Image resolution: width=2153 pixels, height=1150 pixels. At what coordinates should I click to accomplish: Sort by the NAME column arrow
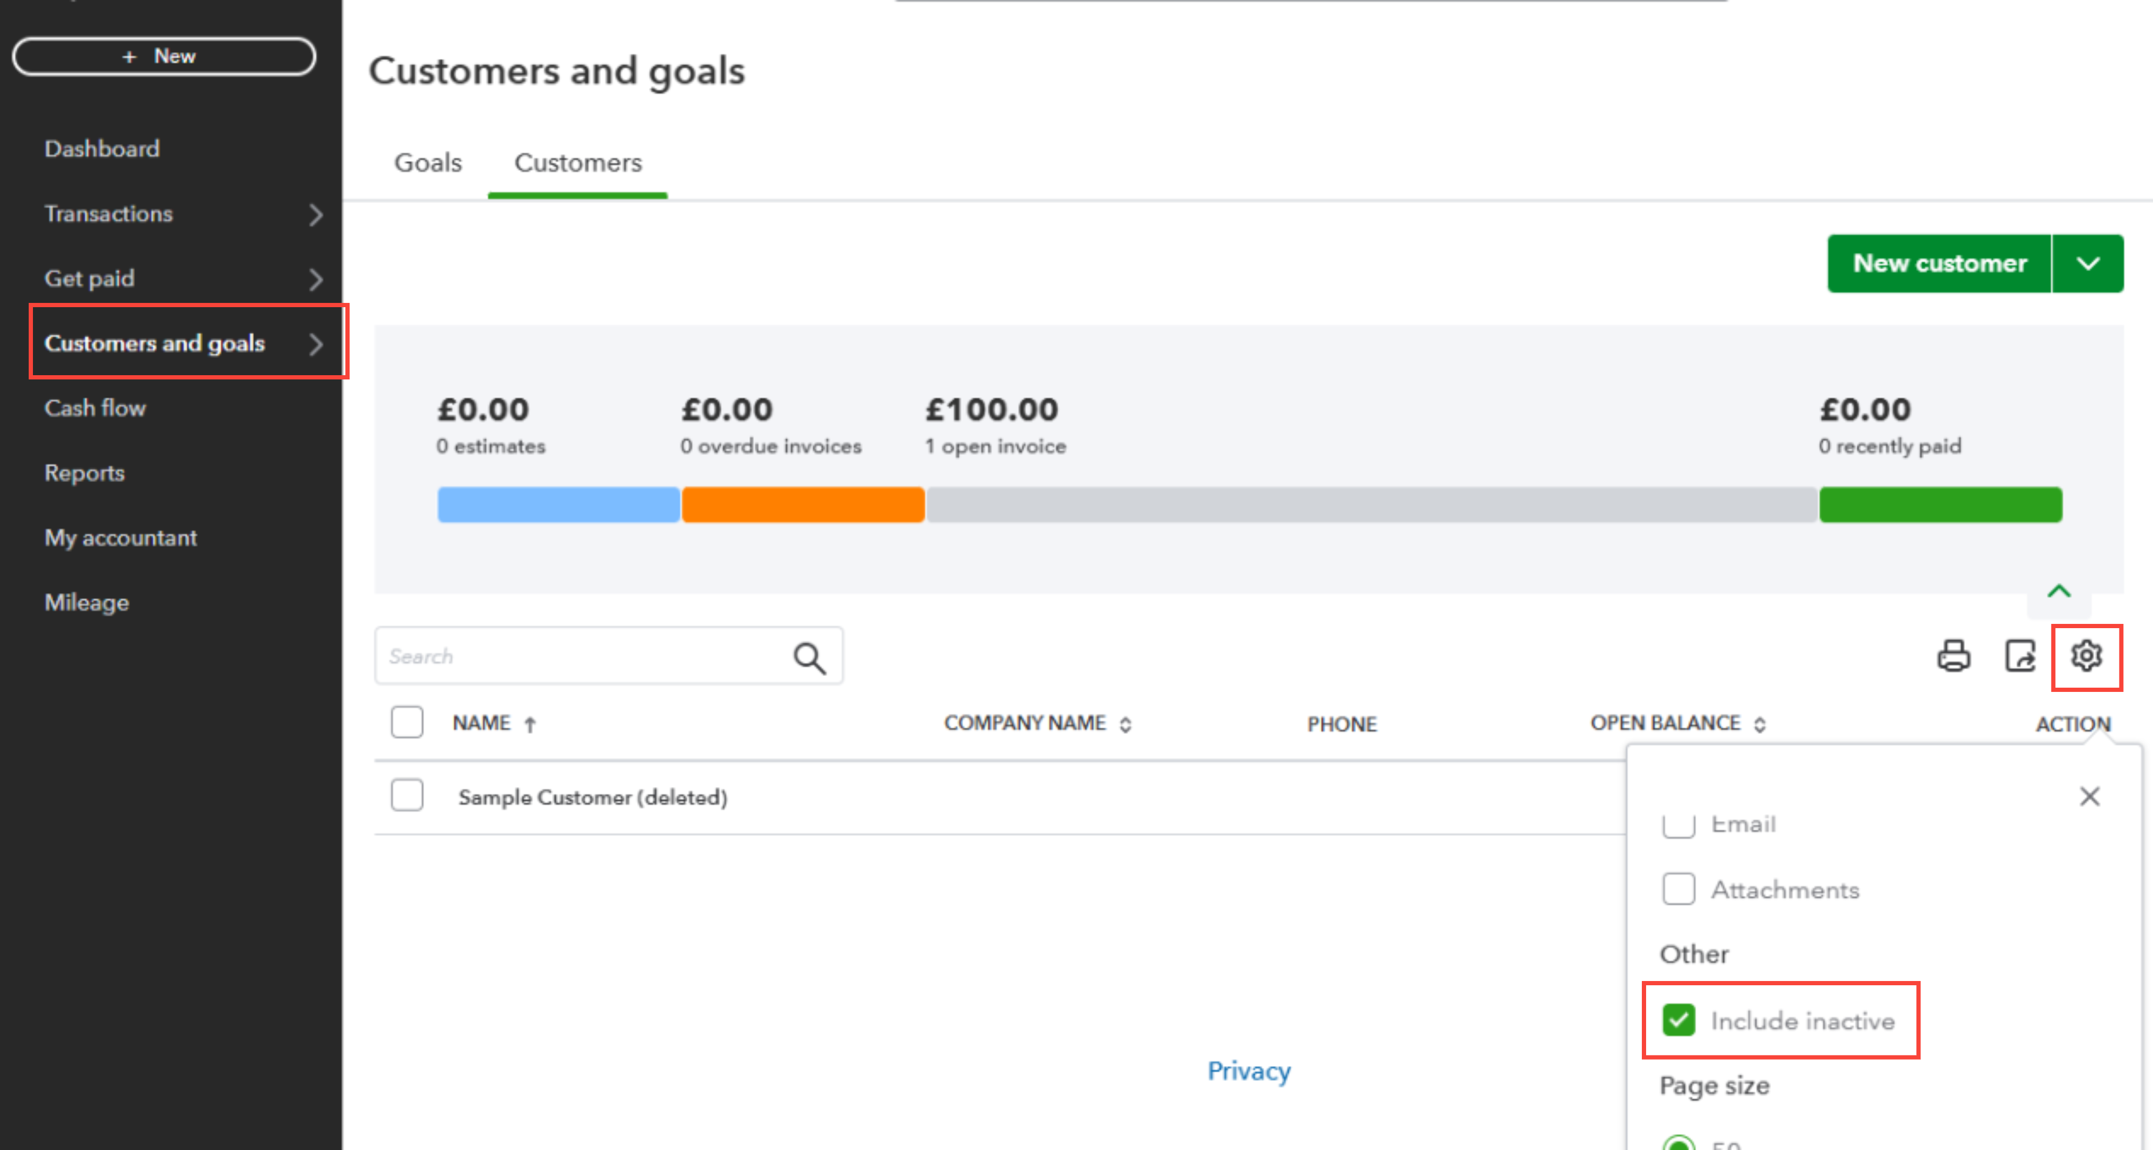[530, 725]
